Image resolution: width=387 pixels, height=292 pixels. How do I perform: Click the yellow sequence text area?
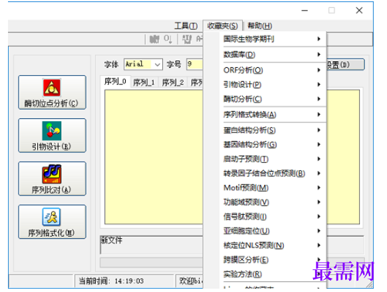pos(154,157)
